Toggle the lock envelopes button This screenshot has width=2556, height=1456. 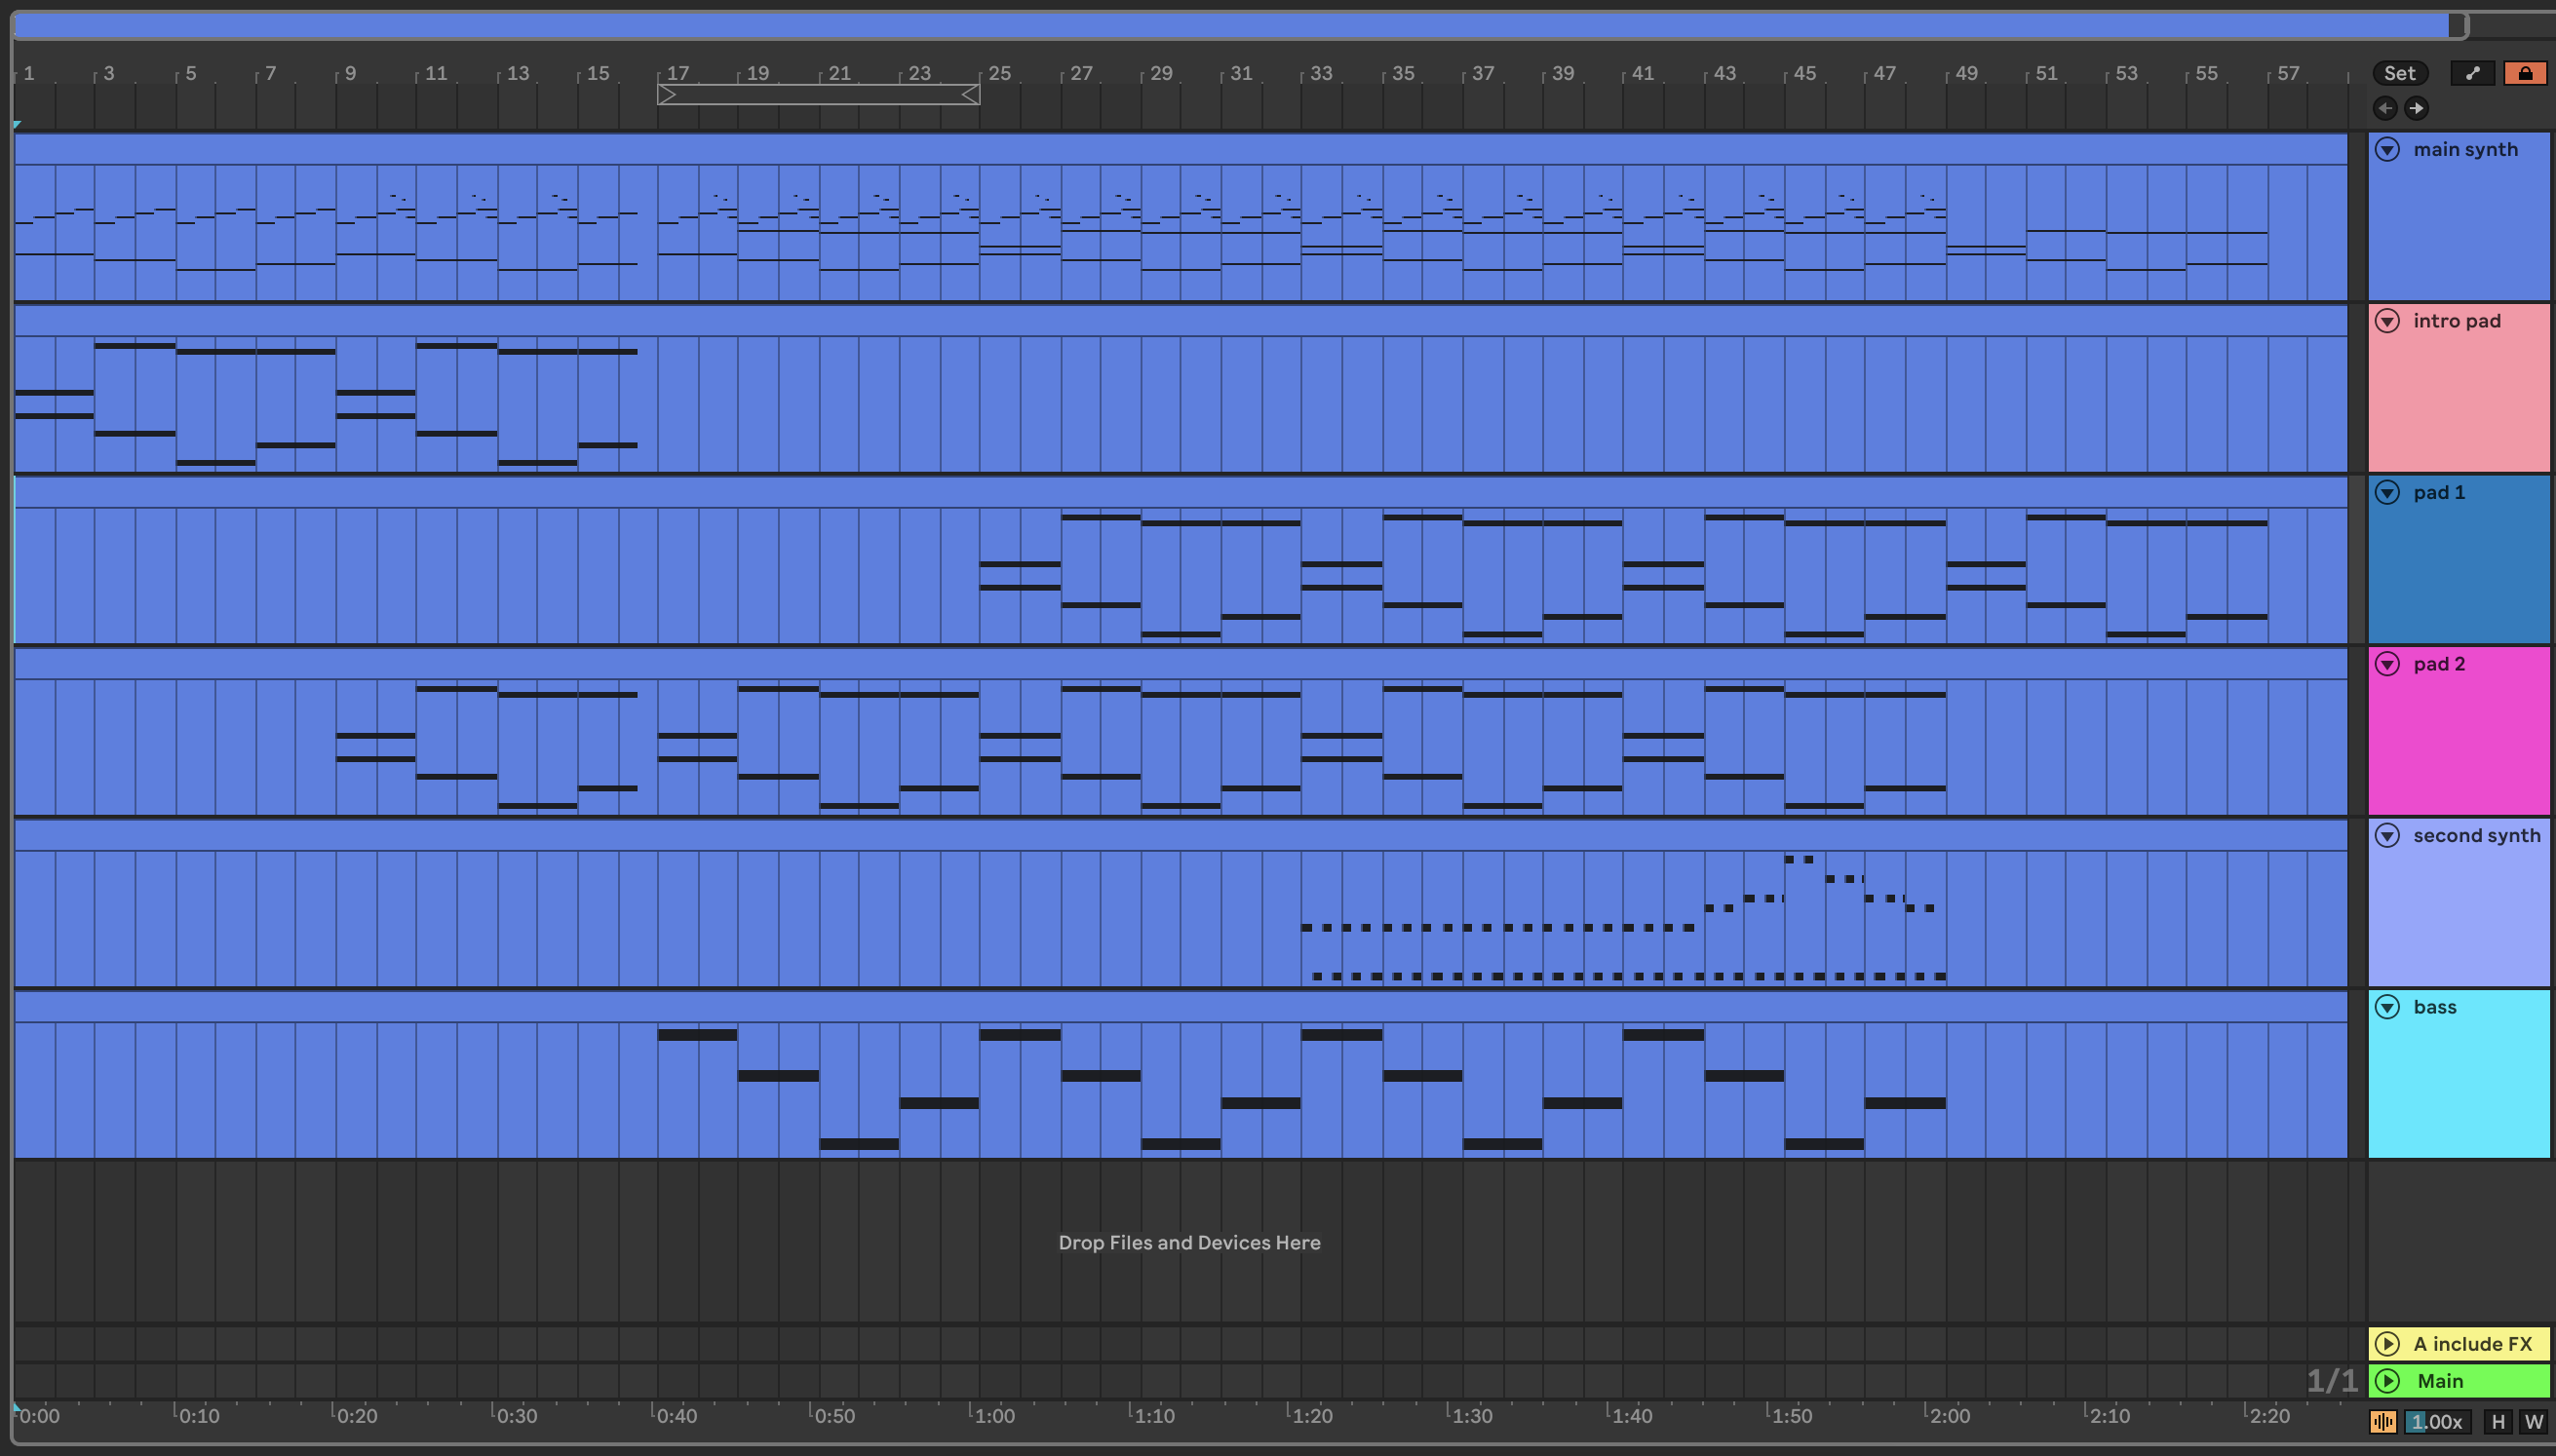[x=2524, y=73]
